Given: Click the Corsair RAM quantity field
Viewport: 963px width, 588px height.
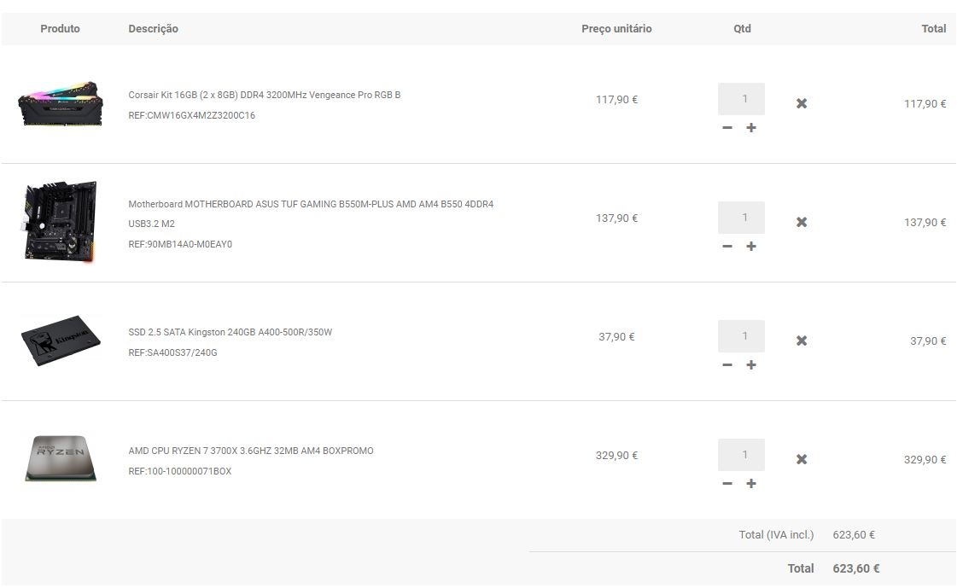Looking at the screenshot, I should point(741,99).
